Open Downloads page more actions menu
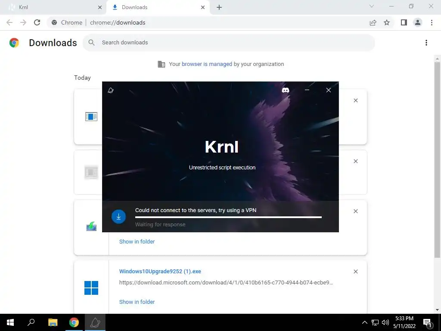441x331 pixels. (x=426, y=43)
